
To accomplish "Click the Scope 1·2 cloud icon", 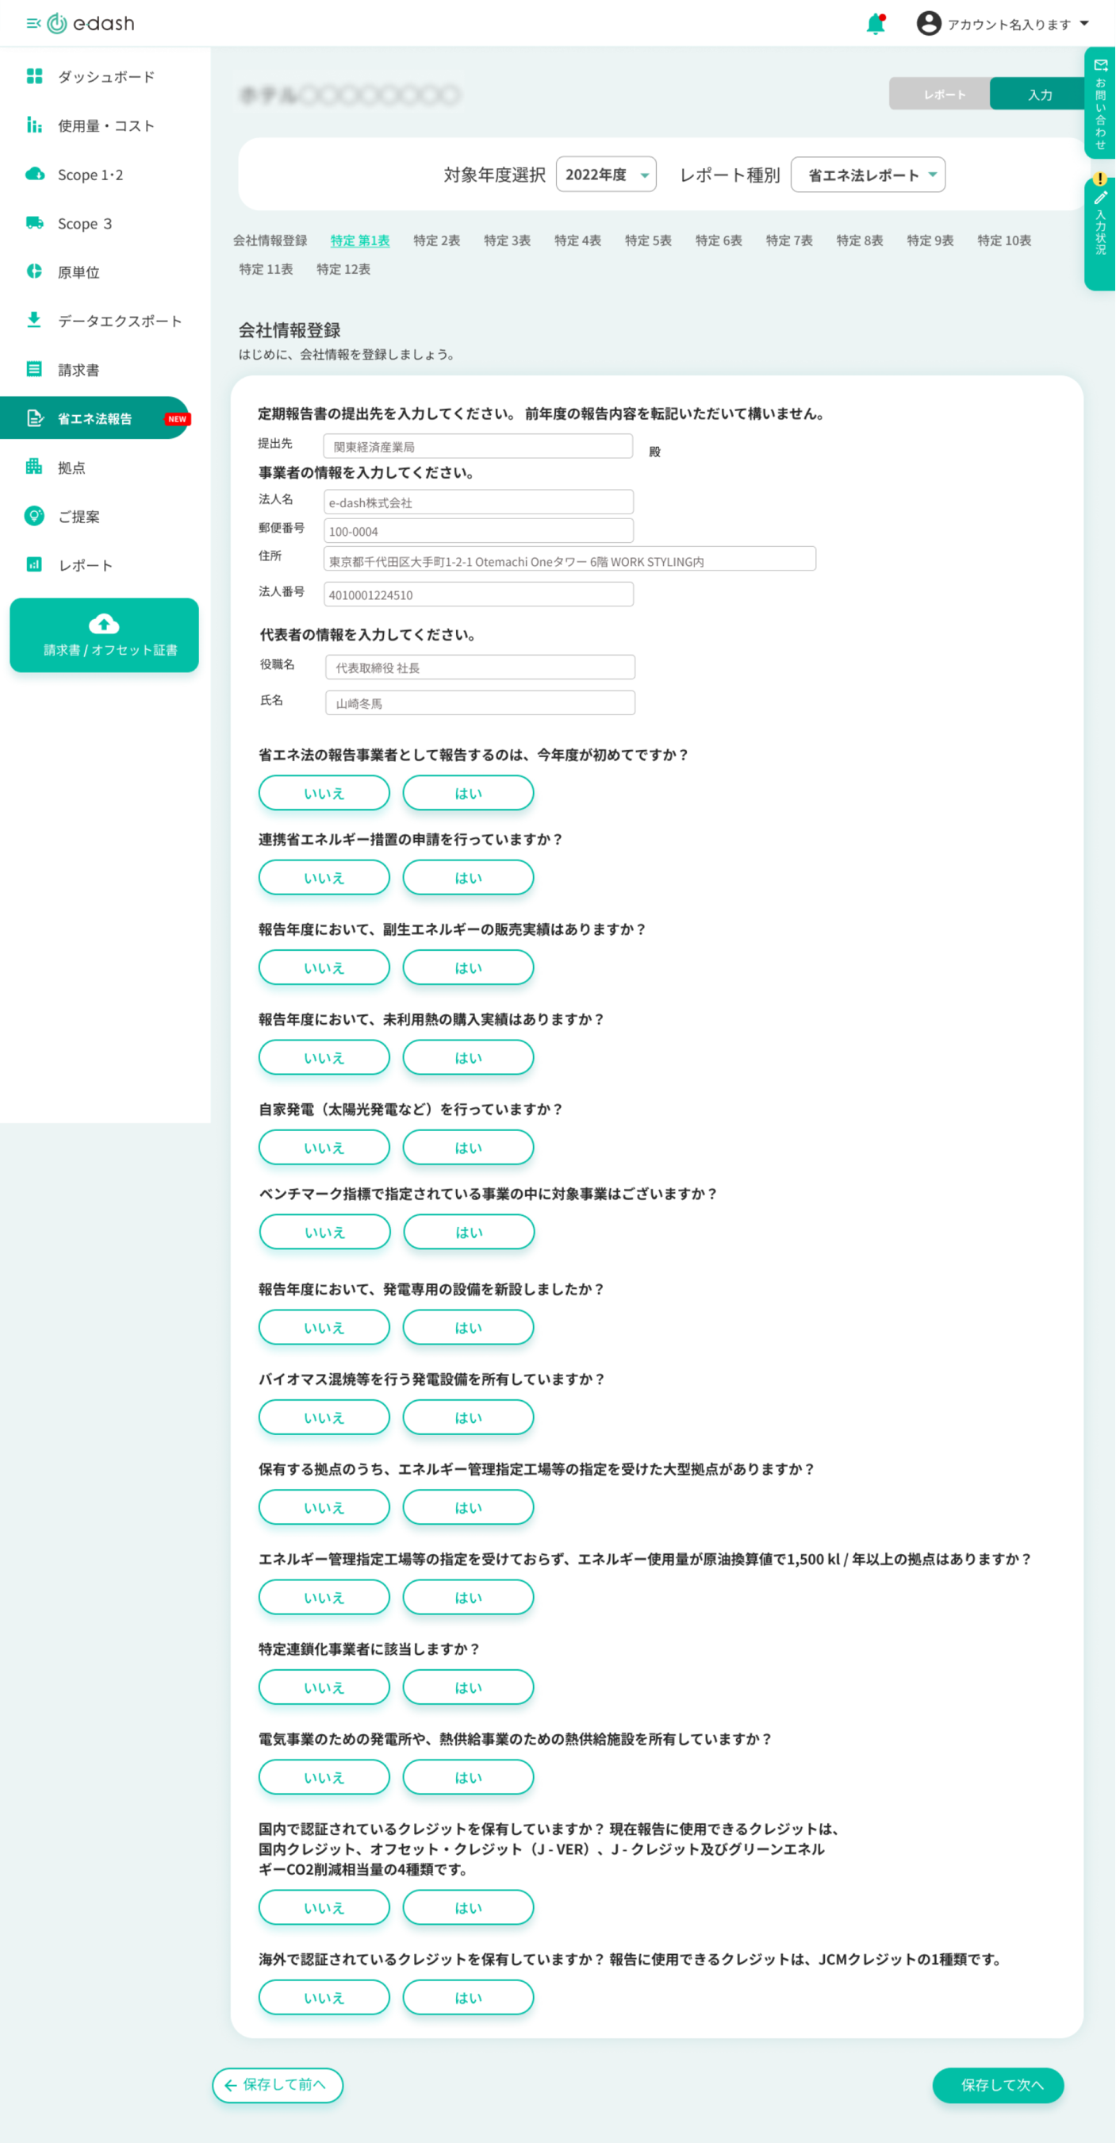I will coord(34,174).
